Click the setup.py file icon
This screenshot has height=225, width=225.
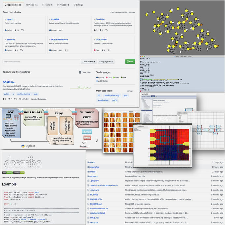[88, 222]
